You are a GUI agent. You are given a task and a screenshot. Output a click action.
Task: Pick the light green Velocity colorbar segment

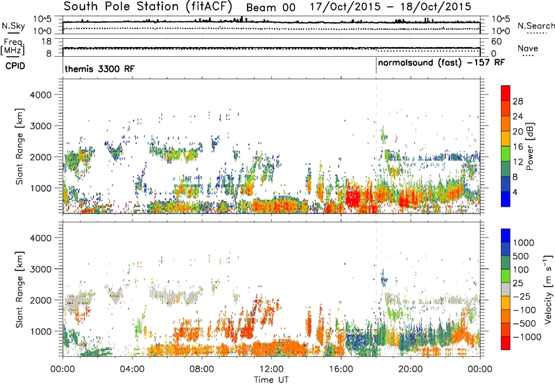(506, 276)
